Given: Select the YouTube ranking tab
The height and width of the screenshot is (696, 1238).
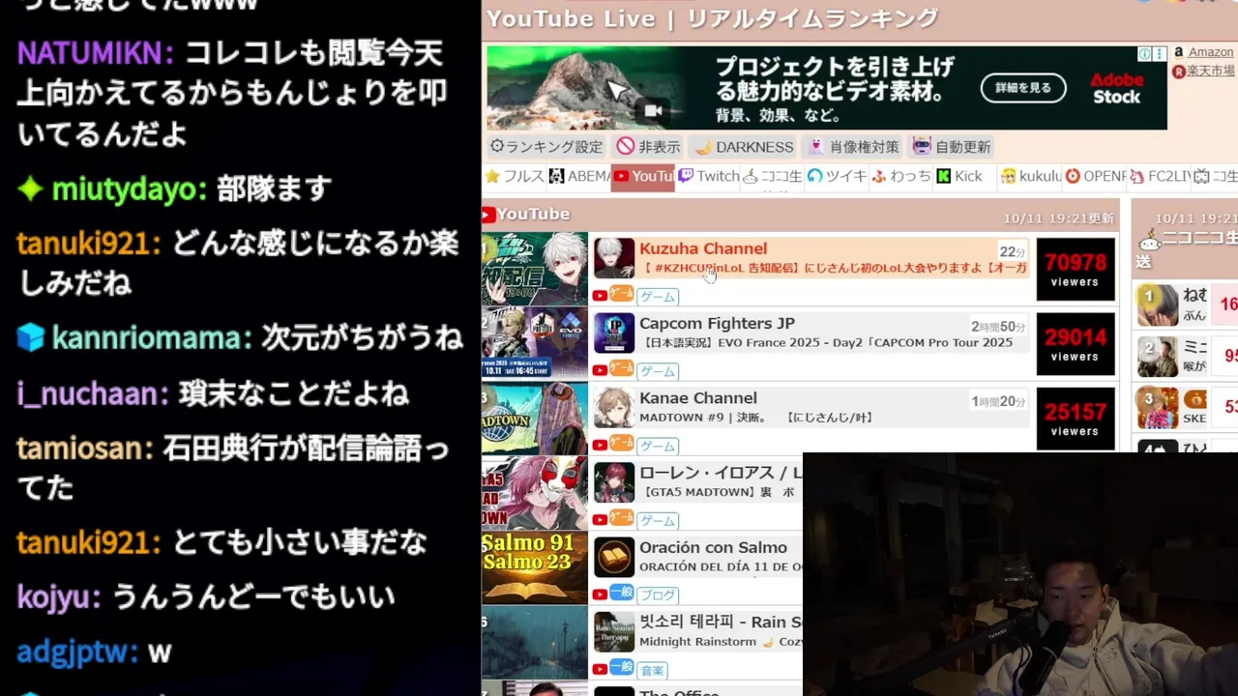Looking at the screenshot, I should [643, 177].
